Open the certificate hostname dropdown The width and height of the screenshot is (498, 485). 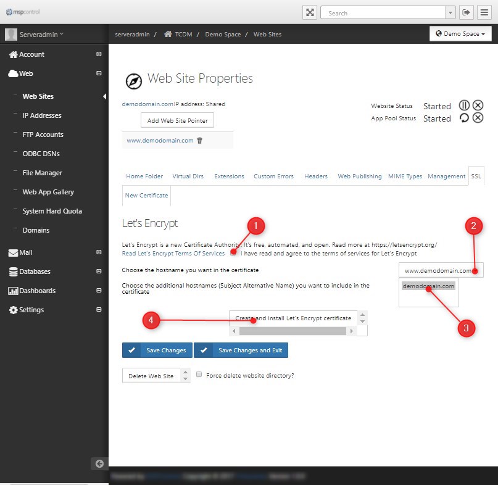click(441, 270)
